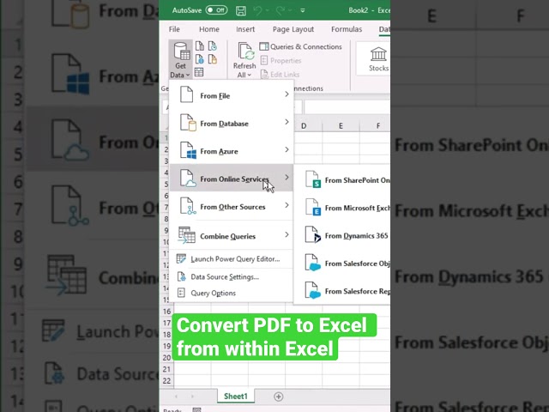Select From Dynamics 365 option

[x=342, y=235]
